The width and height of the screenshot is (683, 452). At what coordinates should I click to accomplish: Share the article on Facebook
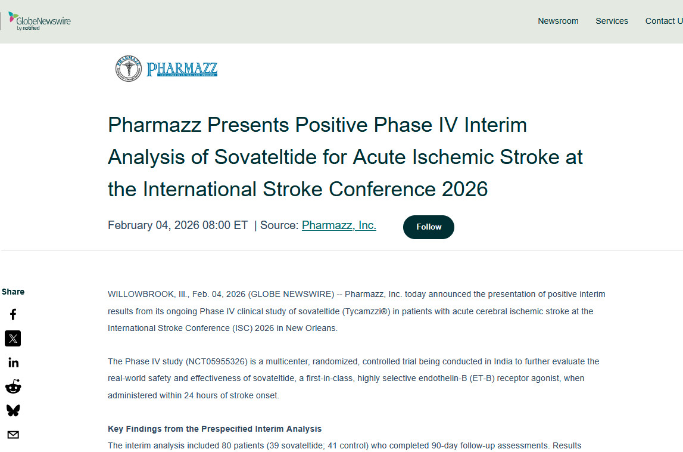pos(13,314)
